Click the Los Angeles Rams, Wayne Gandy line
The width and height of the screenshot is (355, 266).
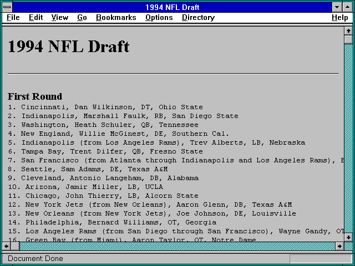tap(176, 231)
